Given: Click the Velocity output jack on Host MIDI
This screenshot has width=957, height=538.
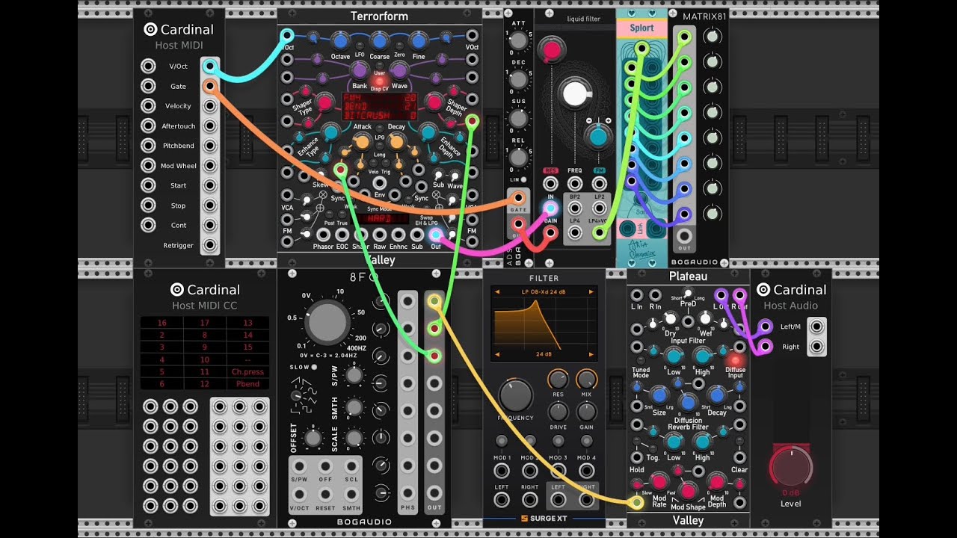Looking at the screenshot, I should [x=211, y=106].
